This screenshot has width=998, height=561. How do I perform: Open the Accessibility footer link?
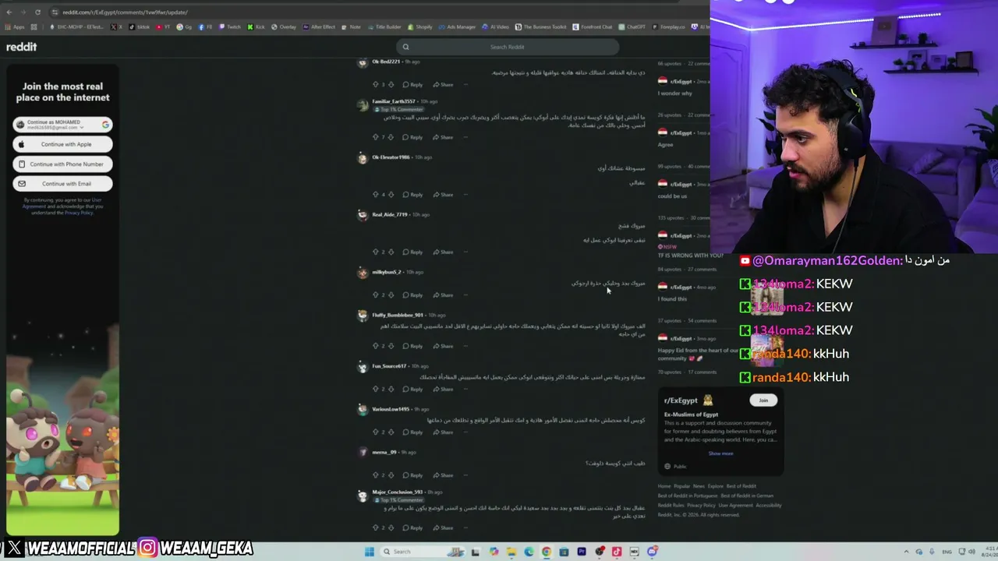[x=769, y=505]
